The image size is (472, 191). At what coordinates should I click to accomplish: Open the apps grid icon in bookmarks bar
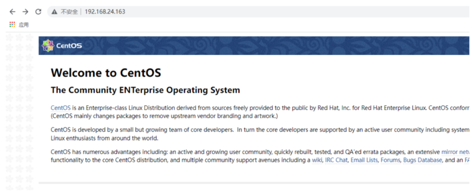pyautogui.click(x=12, y=25)
